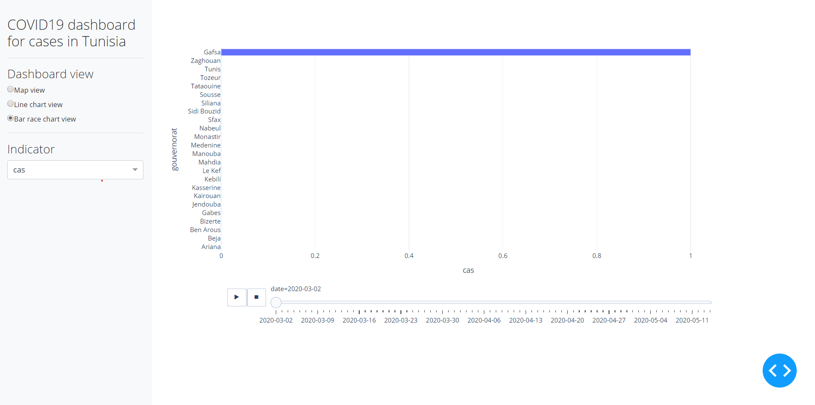
Task: Open the blue code viewer button
Action: pos(779,370)
